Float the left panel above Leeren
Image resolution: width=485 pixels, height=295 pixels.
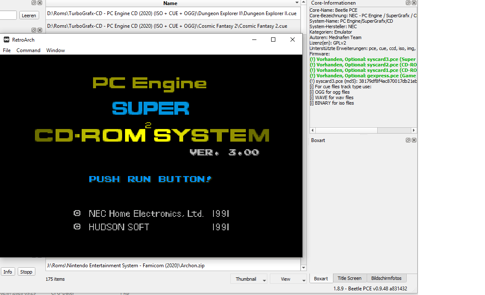point(34,3)
